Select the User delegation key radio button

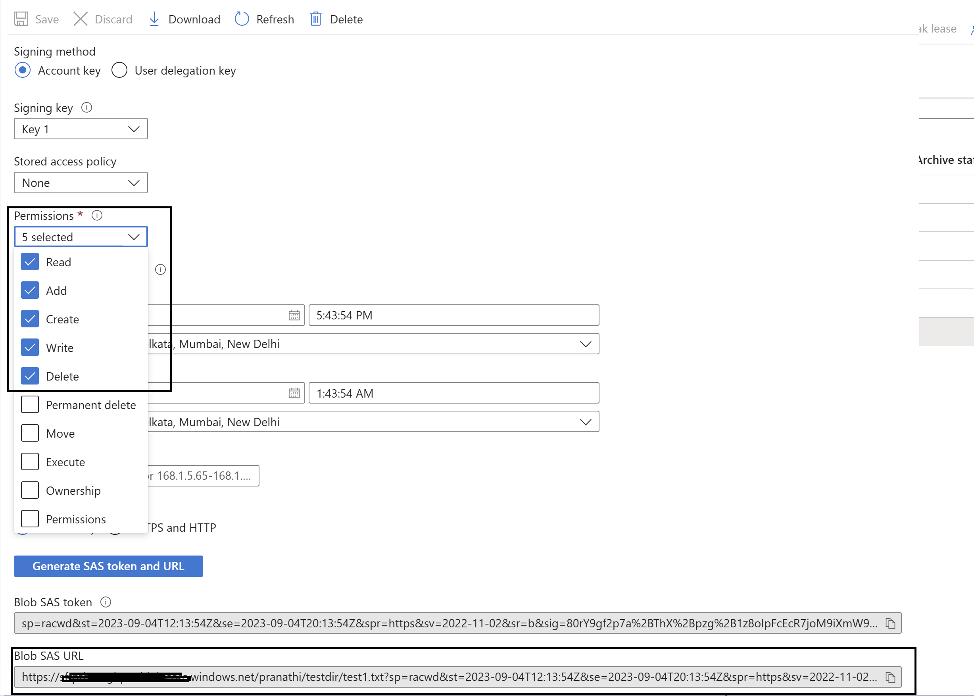(x=119, y=70)
